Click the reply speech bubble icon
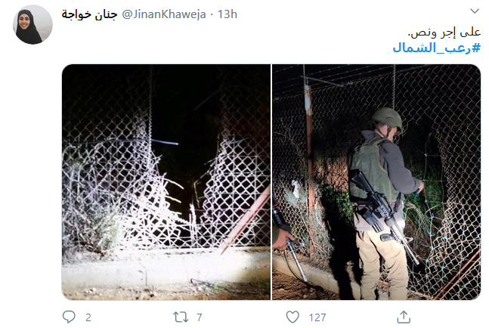This screenshot has width=489, height=328. [x=69, y=317]
